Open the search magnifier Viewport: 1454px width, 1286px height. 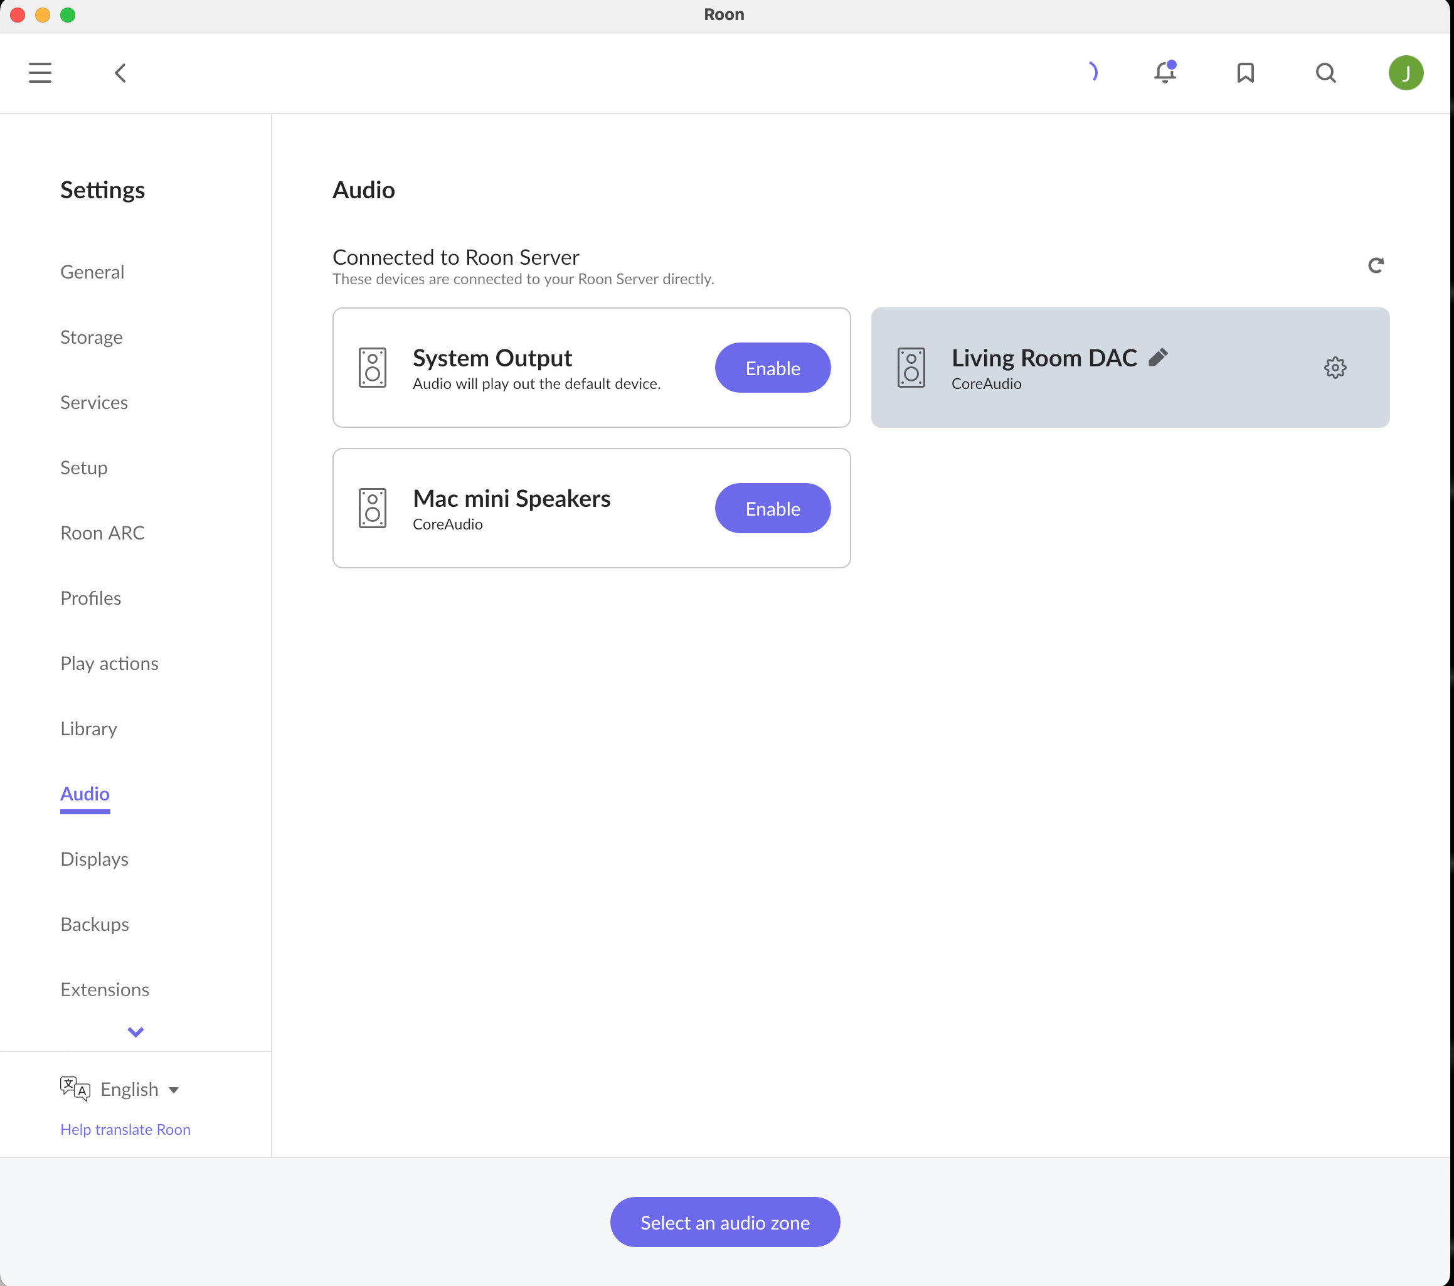(1325, 73)
